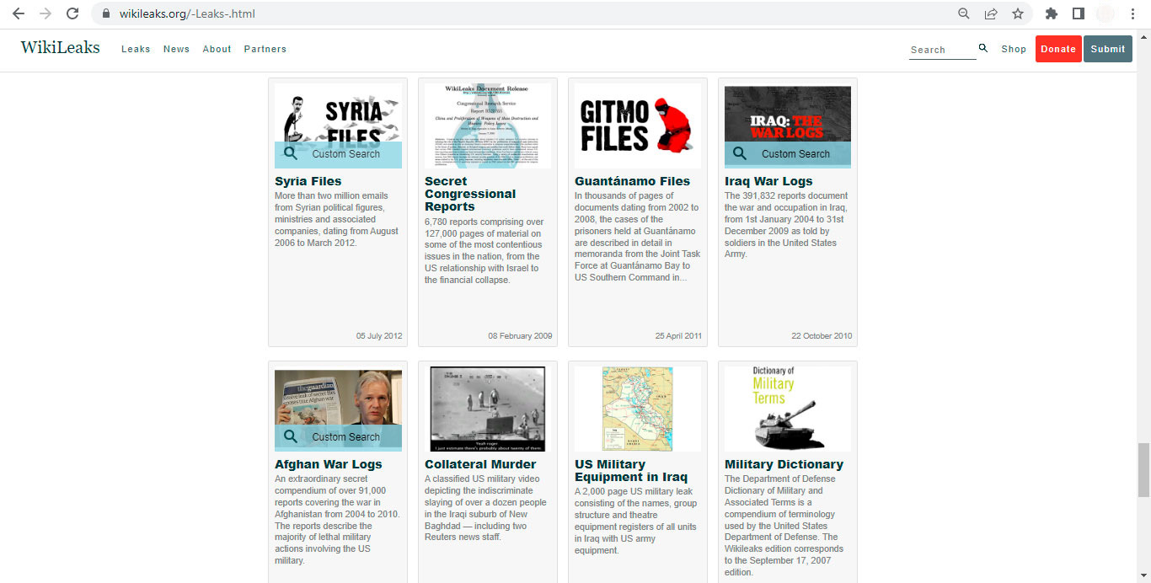1151x583 pixels.
Task: Click Guantánamo Files description paragraph
Action: [638, 237]
